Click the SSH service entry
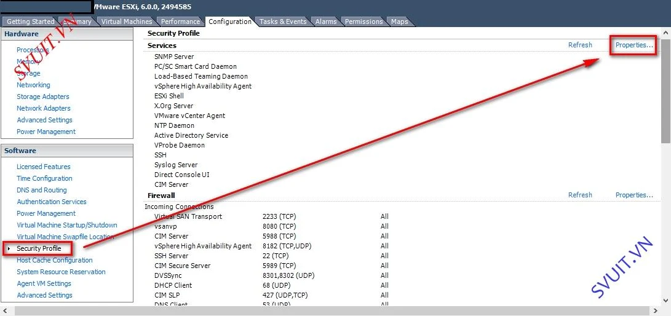The height and width of the screenshot is (316, 671). [x=161, y=155]
